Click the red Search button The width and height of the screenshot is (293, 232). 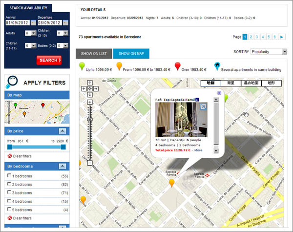coord(49,60)
